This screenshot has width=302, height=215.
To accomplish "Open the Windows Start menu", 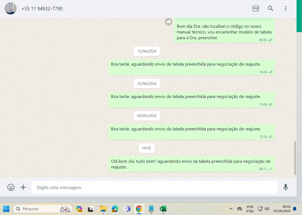I will pyautogui.click(x=6, y=209).
